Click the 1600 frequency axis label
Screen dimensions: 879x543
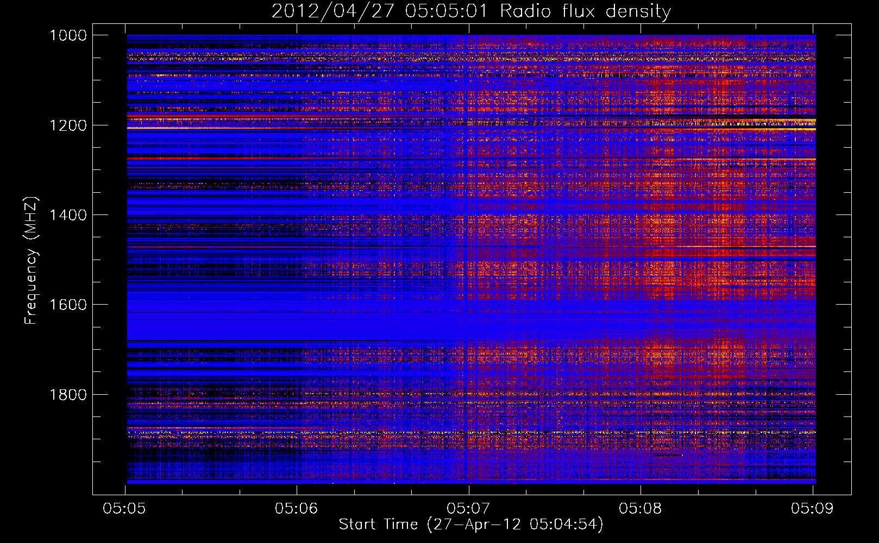68,305
